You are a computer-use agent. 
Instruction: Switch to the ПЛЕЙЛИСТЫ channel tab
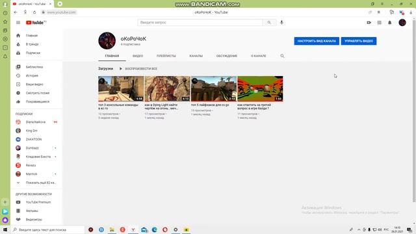tap(166, 56)
